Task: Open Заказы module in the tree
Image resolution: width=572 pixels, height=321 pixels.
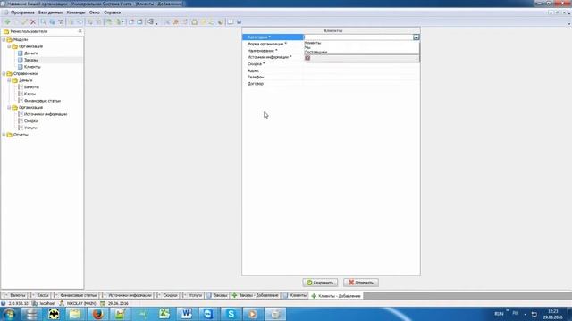Action: click(x=31, y=60)
